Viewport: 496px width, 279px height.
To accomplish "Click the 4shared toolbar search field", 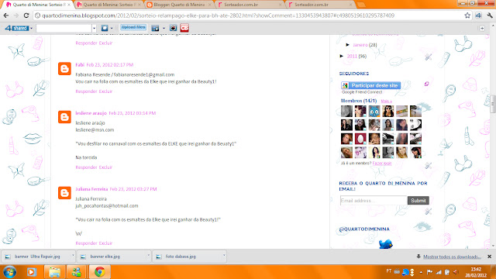I will pyautogui.click(x=64, y=28).
